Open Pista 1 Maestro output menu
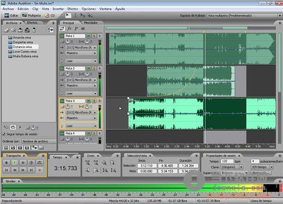This screenshot has width=283, height=204. (x=81, y=53)
